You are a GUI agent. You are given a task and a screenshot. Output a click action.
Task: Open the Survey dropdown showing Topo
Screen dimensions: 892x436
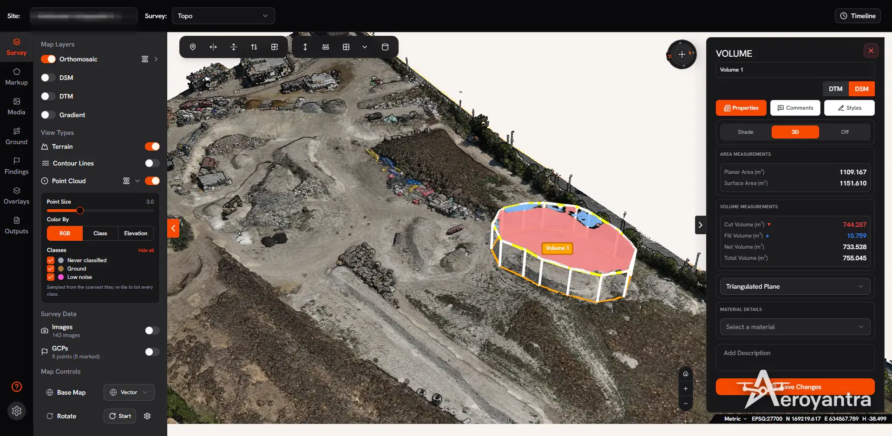pos(223,16)
